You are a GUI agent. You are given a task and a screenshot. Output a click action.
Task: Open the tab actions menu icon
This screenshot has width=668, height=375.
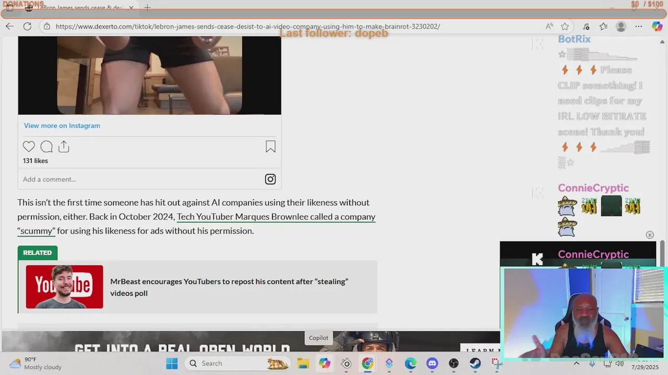click(9, 8)
